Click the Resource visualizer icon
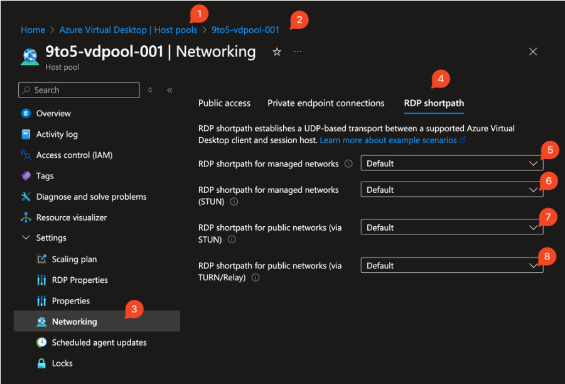 pos(26,217)
